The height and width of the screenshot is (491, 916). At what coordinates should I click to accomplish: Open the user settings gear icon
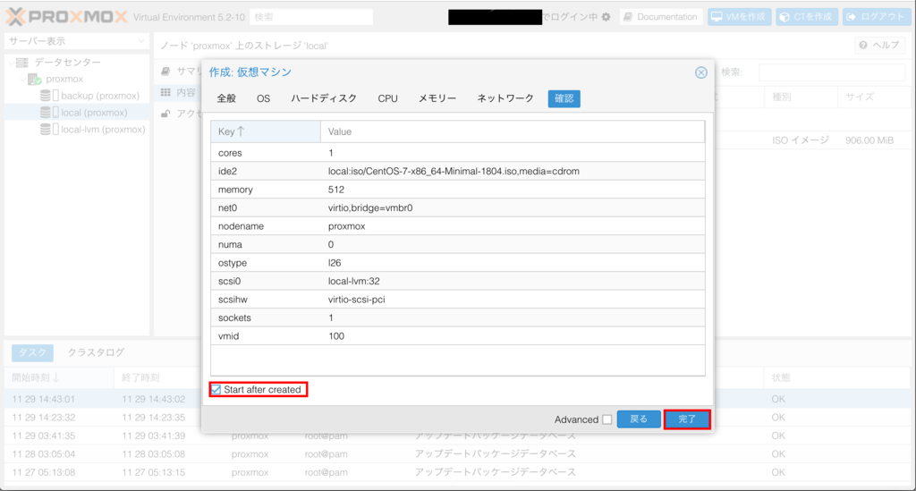click(x=606, y=17)
